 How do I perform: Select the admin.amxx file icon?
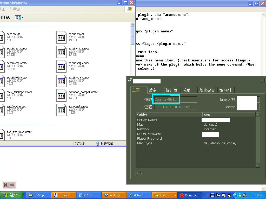click(x=61, y=37)
